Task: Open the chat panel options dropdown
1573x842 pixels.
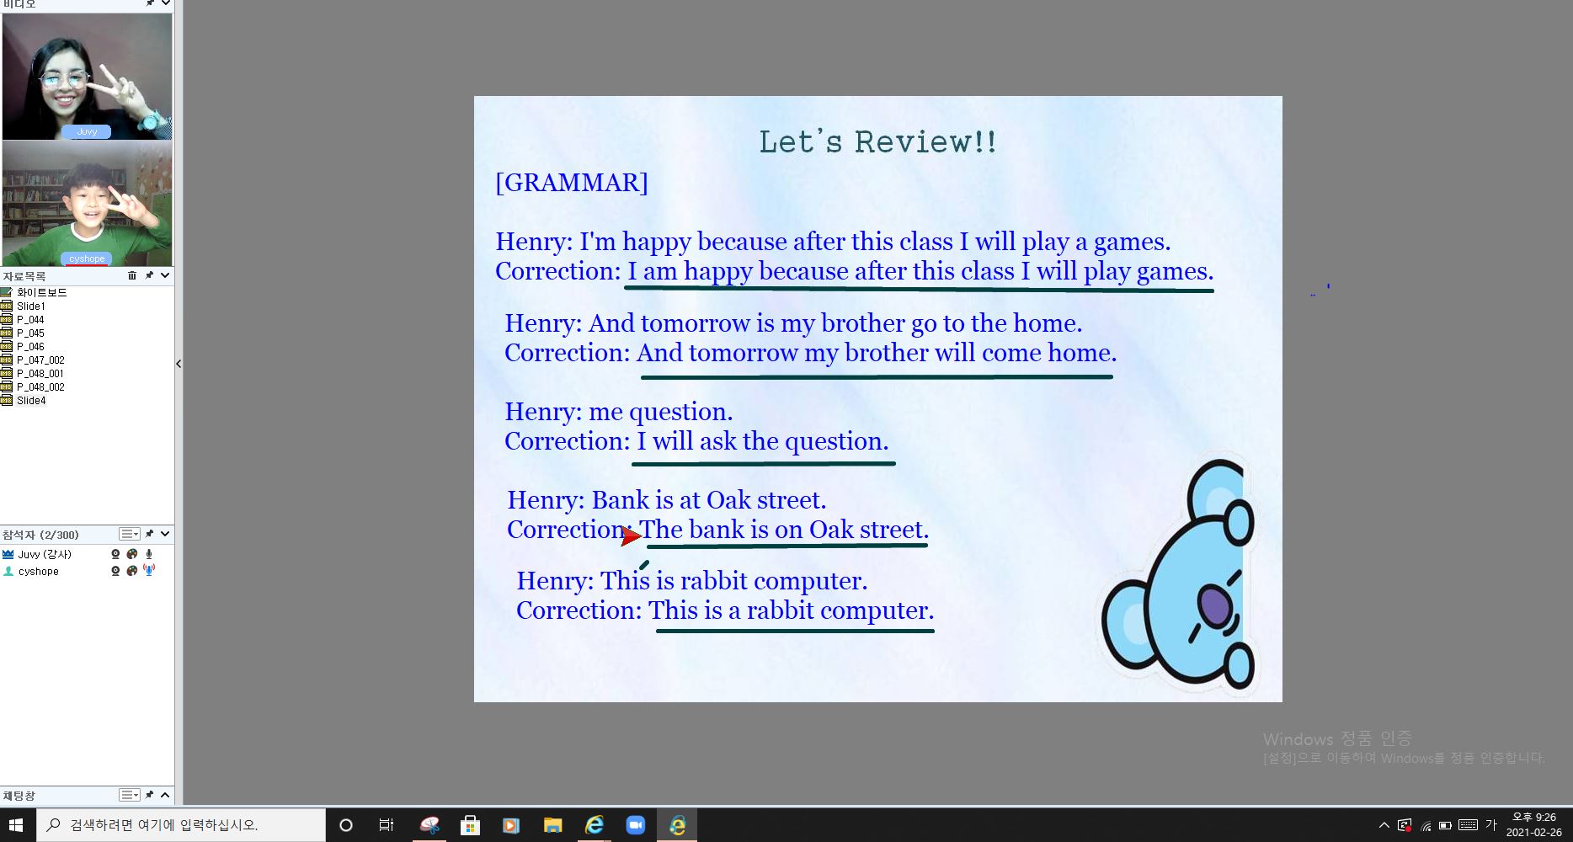Action: 129,795
